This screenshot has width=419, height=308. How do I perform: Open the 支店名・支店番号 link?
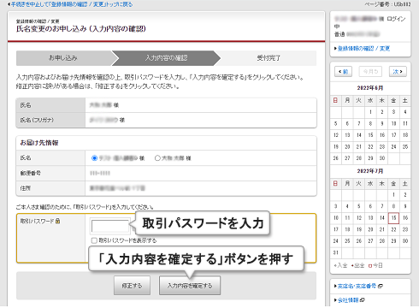coord(357,286)
